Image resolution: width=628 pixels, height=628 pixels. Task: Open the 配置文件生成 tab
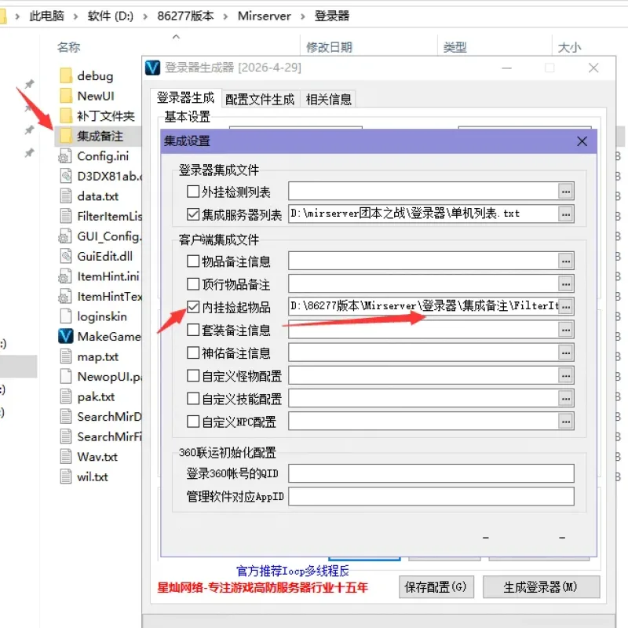[x=260, y=100]
